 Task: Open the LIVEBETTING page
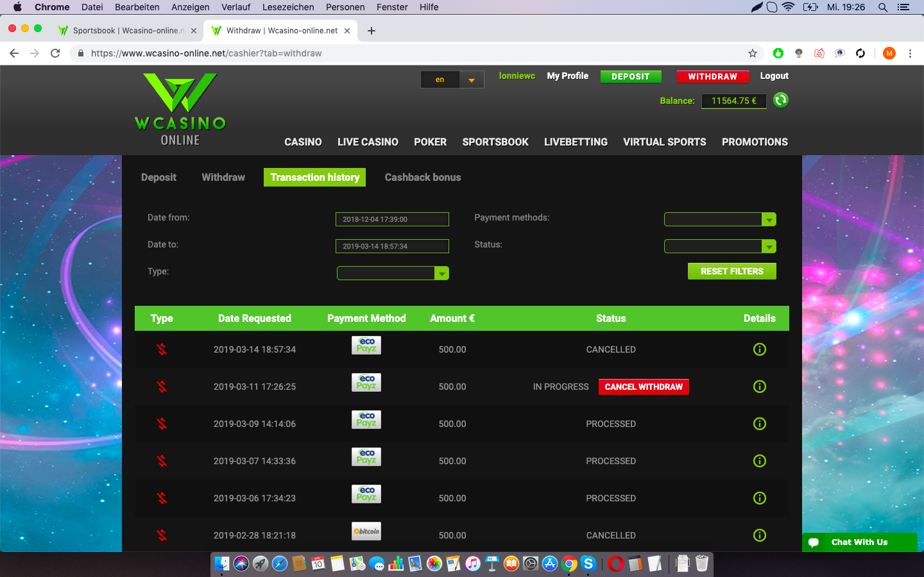(576, 142)
